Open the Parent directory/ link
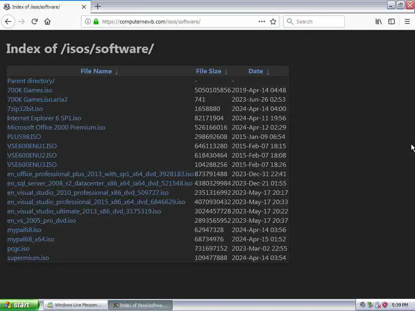This screenshot has height=311, width=415. coord(31,81)
